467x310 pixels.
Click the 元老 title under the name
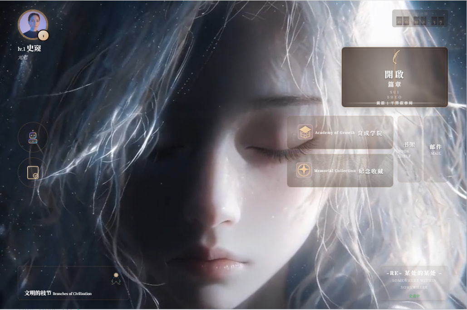23,57
